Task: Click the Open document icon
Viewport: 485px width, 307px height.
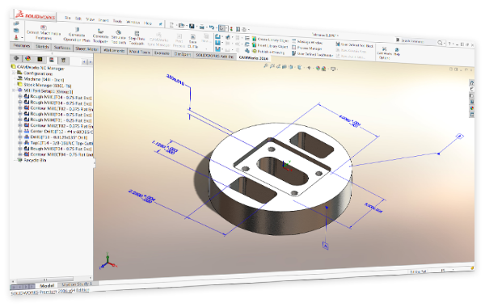Action: coord(182,26)
